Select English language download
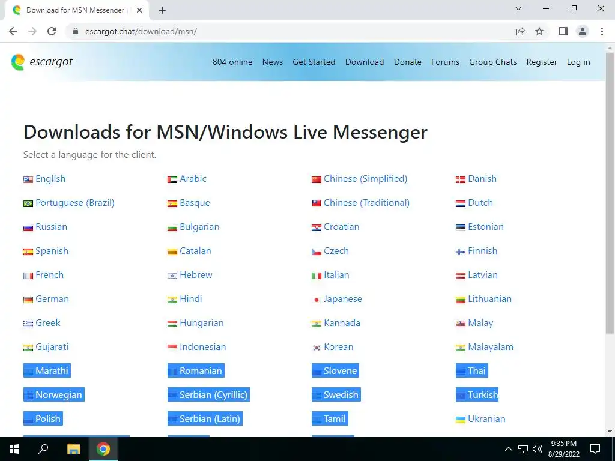 click(x=50, y=179)
